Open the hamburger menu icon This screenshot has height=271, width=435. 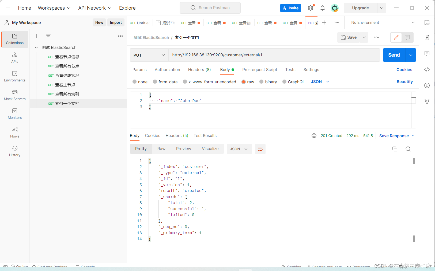coord(8,8)
